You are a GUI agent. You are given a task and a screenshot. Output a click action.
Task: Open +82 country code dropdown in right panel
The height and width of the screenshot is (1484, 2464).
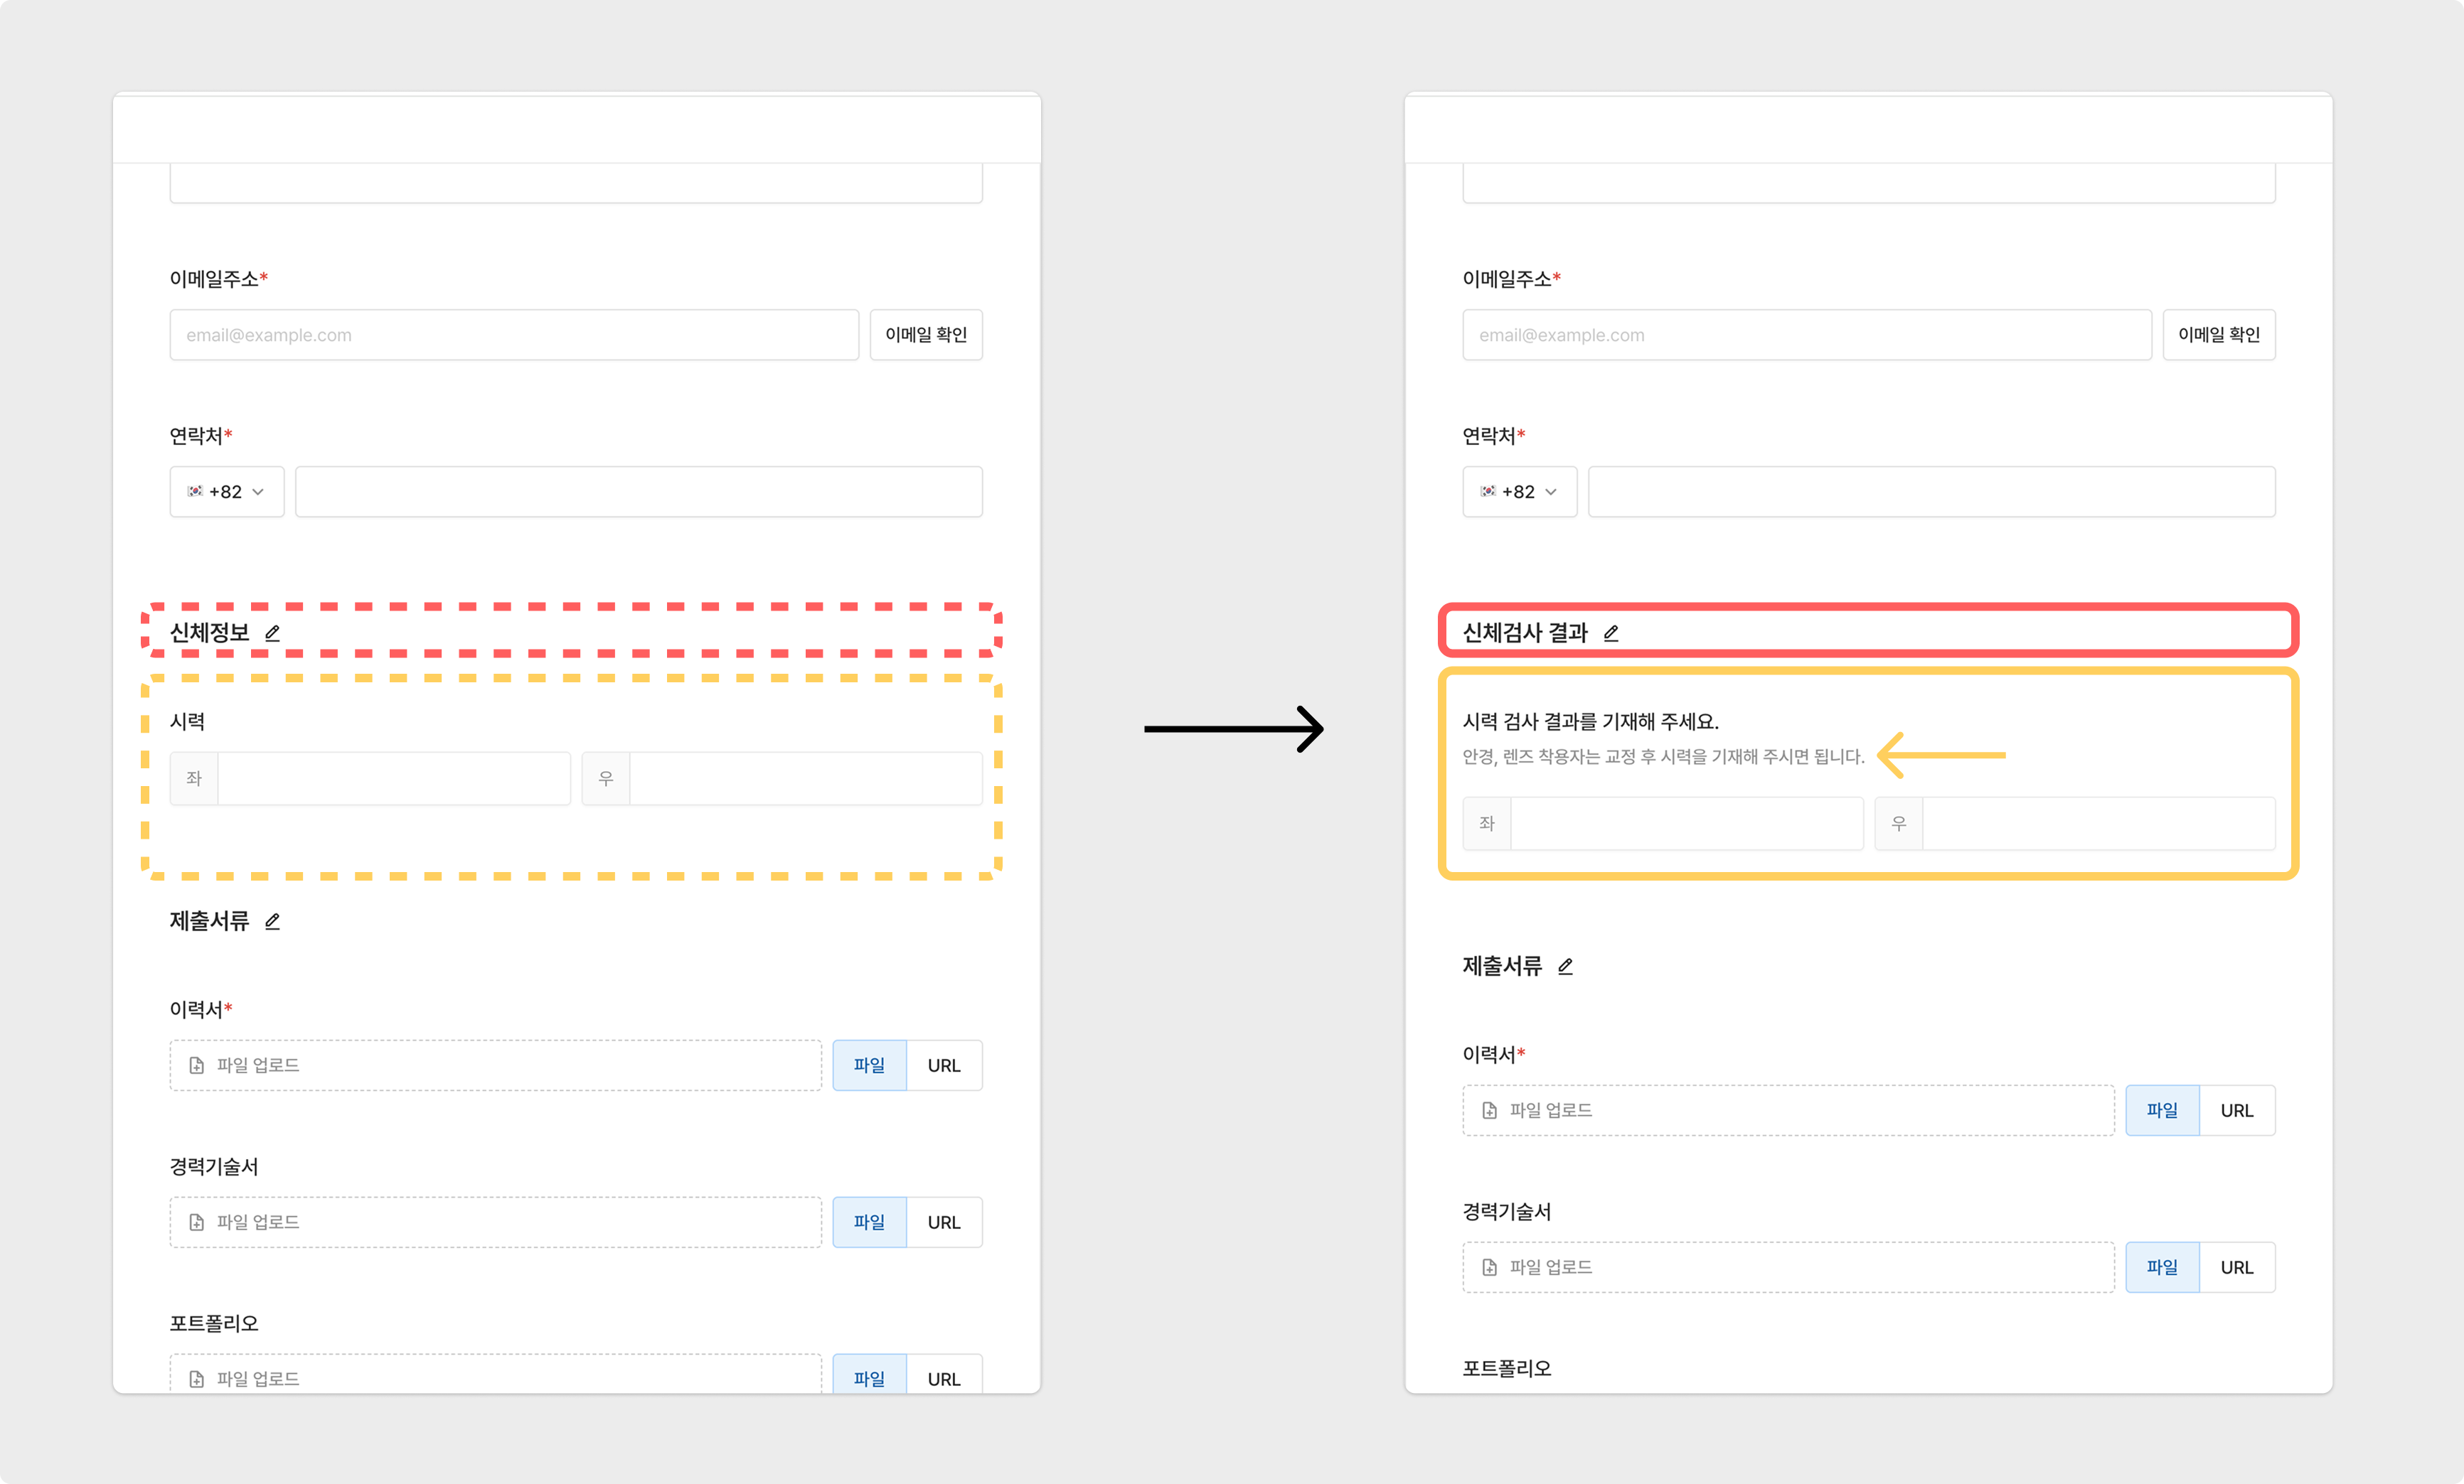1519,492
